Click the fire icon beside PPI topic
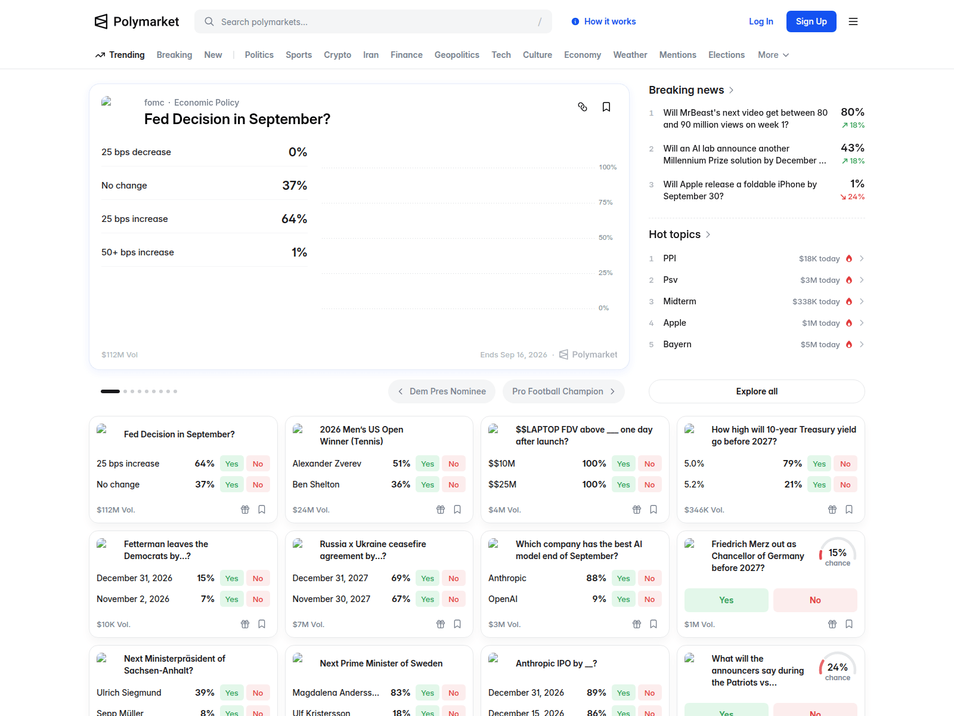 click(849, 258)
